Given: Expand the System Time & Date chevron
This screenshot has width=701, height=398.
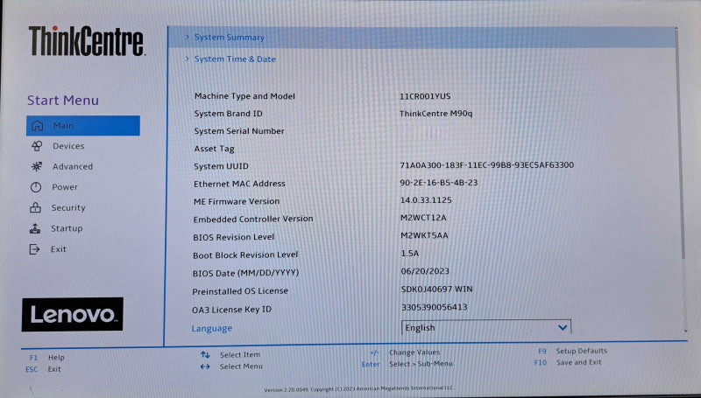Looking at the screenshot, I should coord(188,59).
